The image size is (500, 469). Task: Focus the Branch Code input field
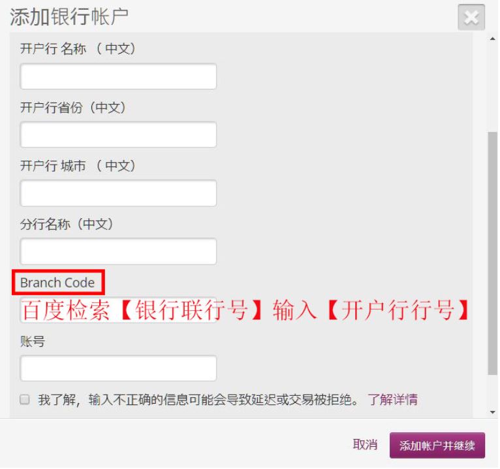point(118,311)
